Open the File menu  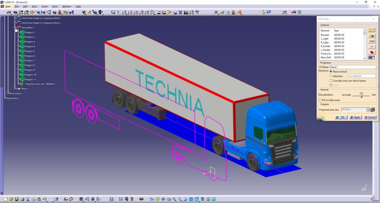click(x=17, y=7)
